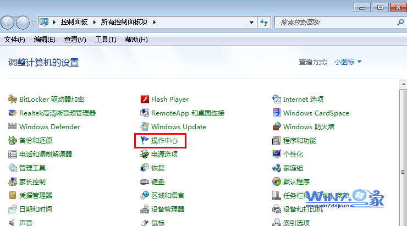Click the 控制面板 breadcrumb segment
Screen dimensions: 407x226
74,22
